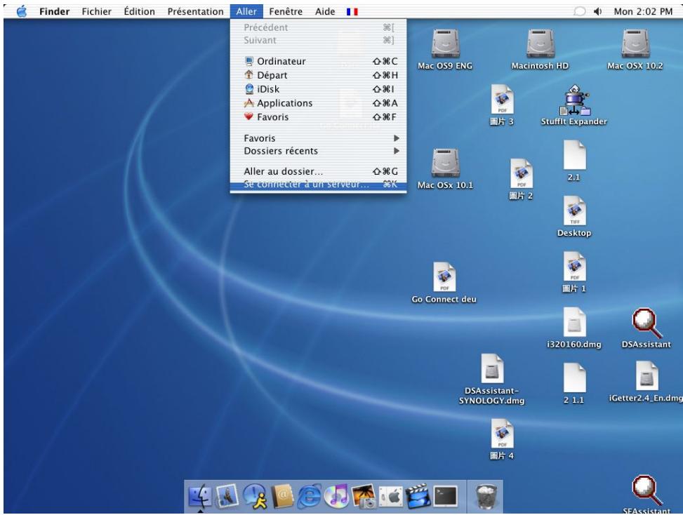Screen dimensions: 683x515
Task: Close the open Aller menu
Action: [246, 12]
